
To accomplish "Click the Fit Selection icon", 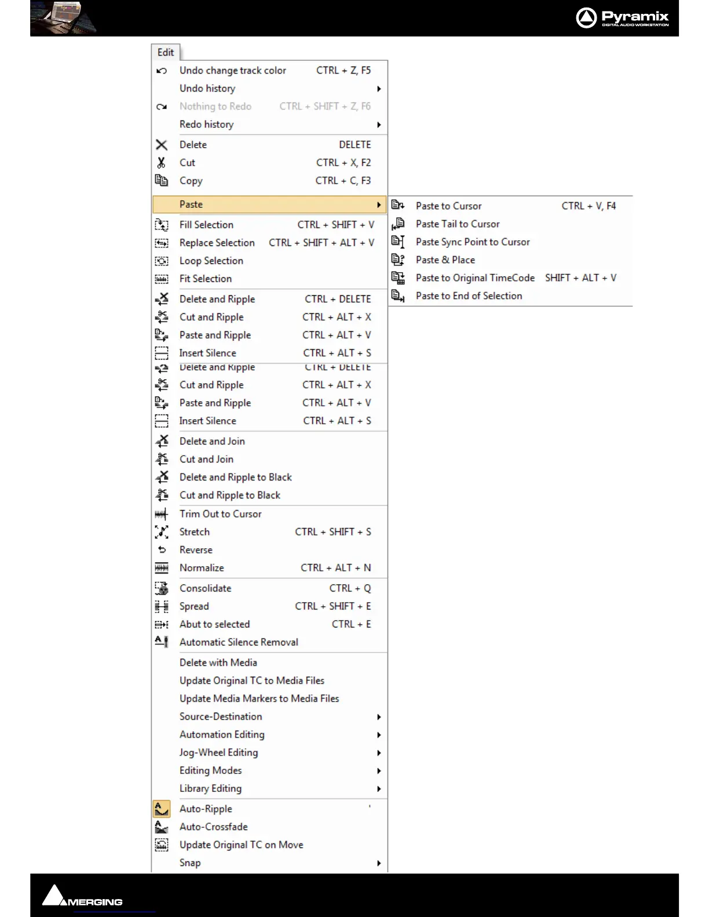I will pyautogui.click(x=162, y=279).
